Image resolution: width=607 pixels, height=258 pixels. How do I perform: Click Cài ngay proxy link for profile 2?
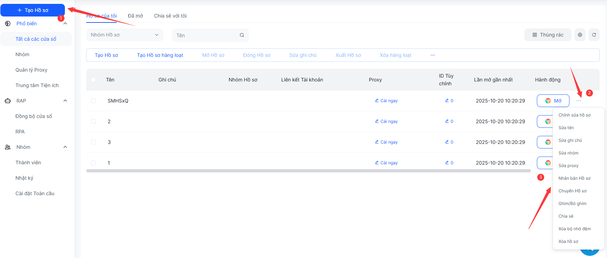(386, 121)
